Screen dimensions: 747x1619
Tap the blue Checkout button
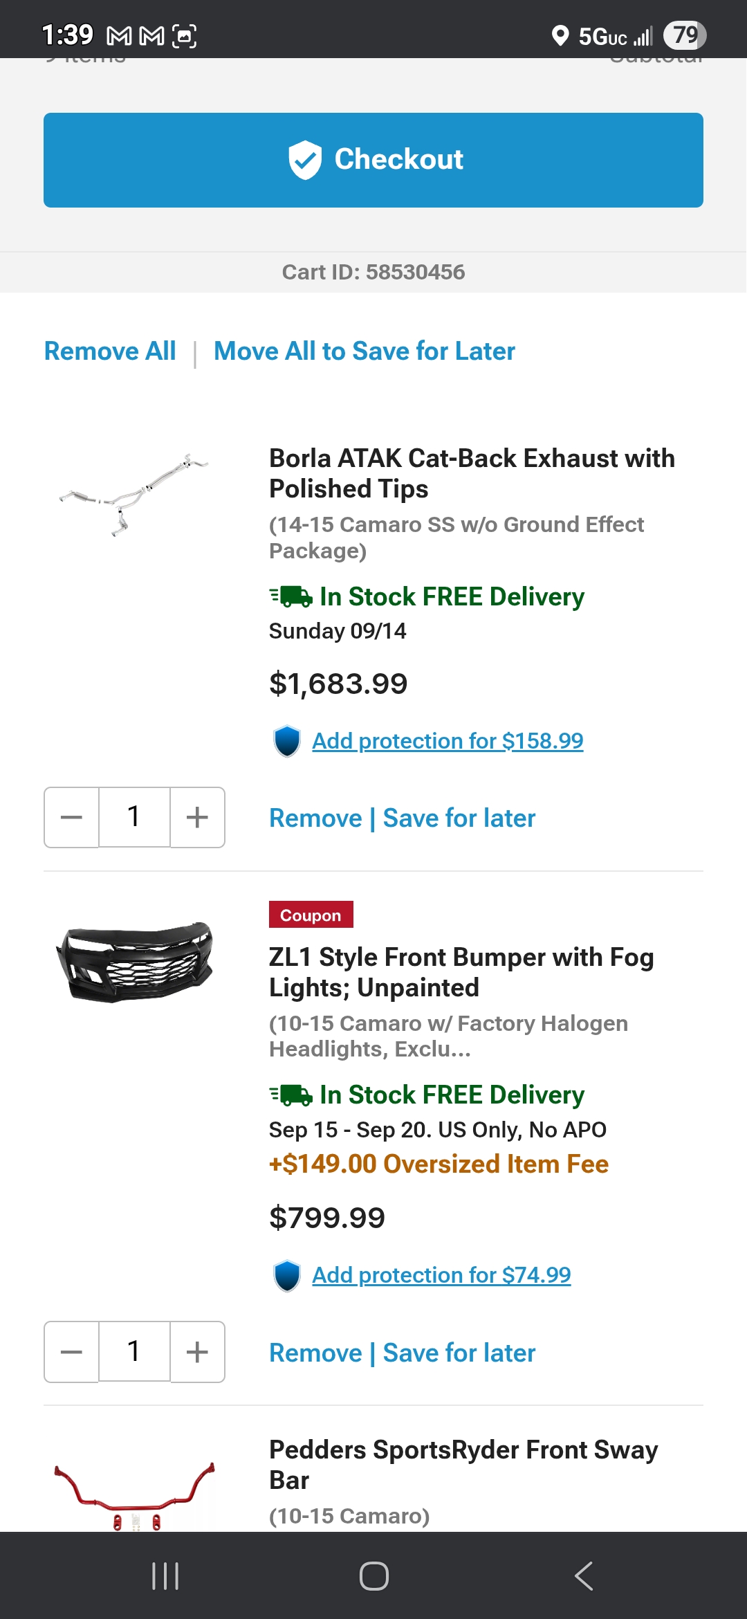[x=373, y=160]
